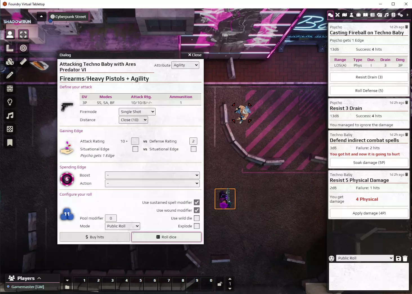This screenshot has width=412, height=294.
Task: Open Ambient Sound Controls music icon
Action: coord(10,116)
